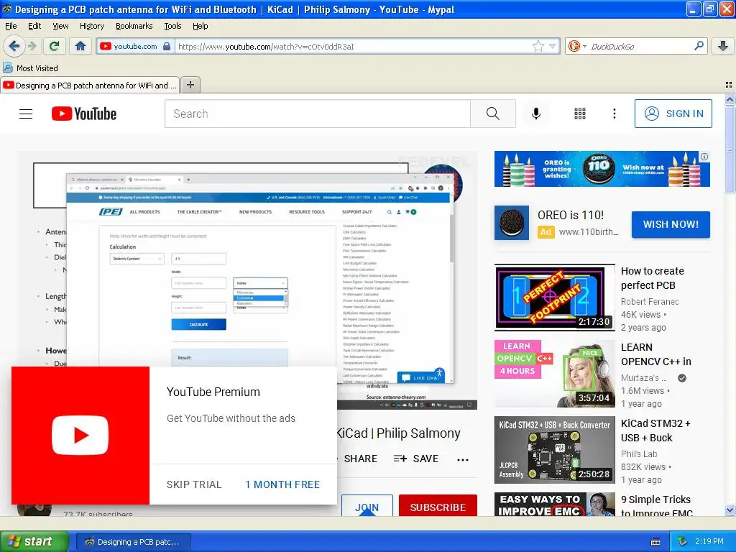Expand the URL bar history dropdown arrow
Image resolution: width=736 pixels, height=552 pixels.
[x=553, y=46]
